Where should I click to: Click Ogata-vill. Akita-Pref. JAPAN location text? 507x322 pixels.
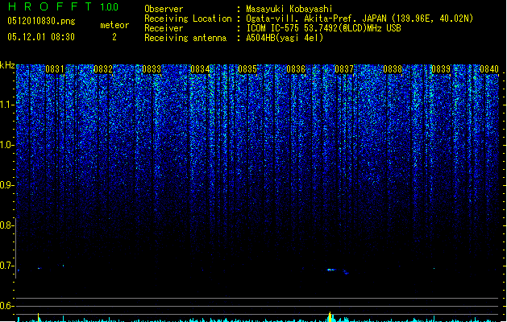point(359,19)
